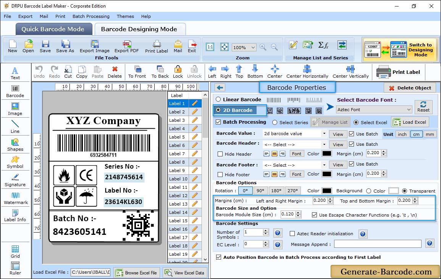
Task: Click the 1:1 actual size zoom icon
Action: click(210, 47)
